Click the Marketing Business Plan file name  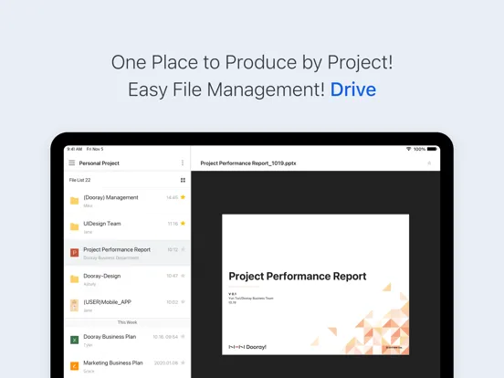pos(113,362)
